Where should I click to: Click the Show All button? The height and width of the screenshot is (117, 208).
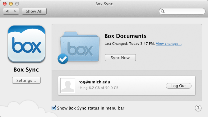tap(34, 11)
